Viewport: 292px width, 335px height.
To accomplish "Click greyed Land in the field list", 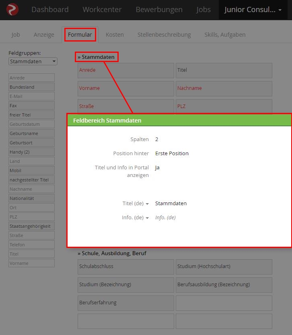I will coord(31,161).
